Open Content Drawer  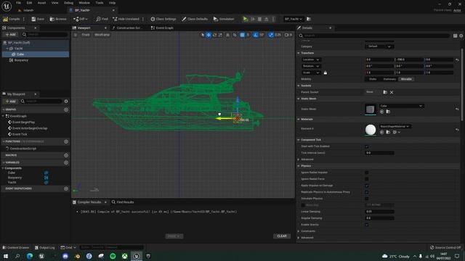(x=16, y=247)
